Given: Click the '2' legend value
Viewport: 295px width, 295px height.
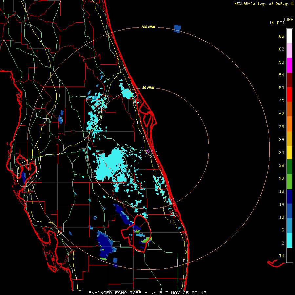Looking at the screenshot, I should coord(283,243).
